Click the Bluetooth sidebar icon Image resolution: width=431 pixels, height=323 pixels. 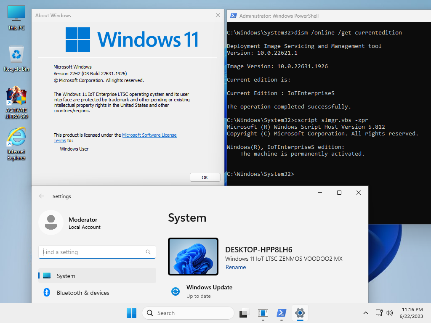[47, 293]
